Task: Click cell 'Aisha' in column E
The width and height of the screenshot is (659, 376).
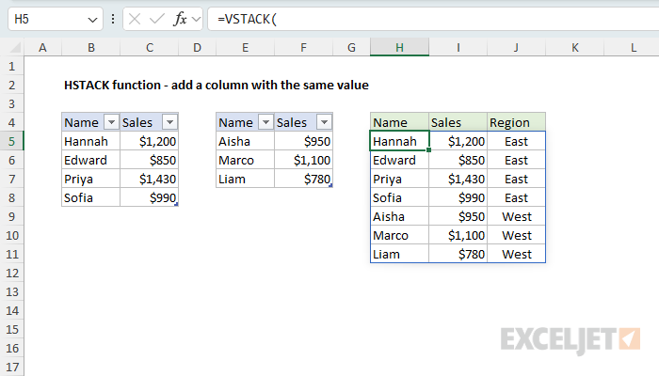Action: pos(245,141)
